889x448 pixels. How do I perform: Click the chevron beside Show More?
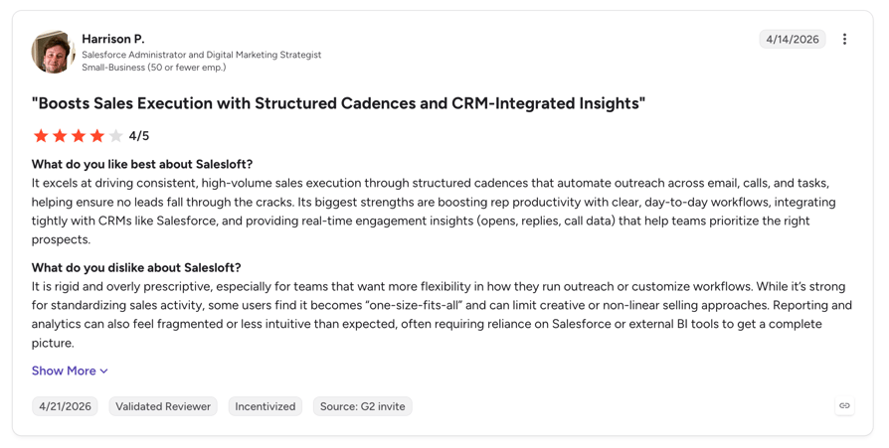pyautogui.click(x=103, y=372)
